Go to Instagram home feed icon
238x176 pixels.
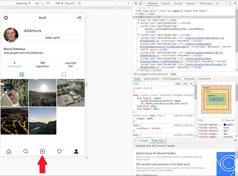[x=9, y=151]
